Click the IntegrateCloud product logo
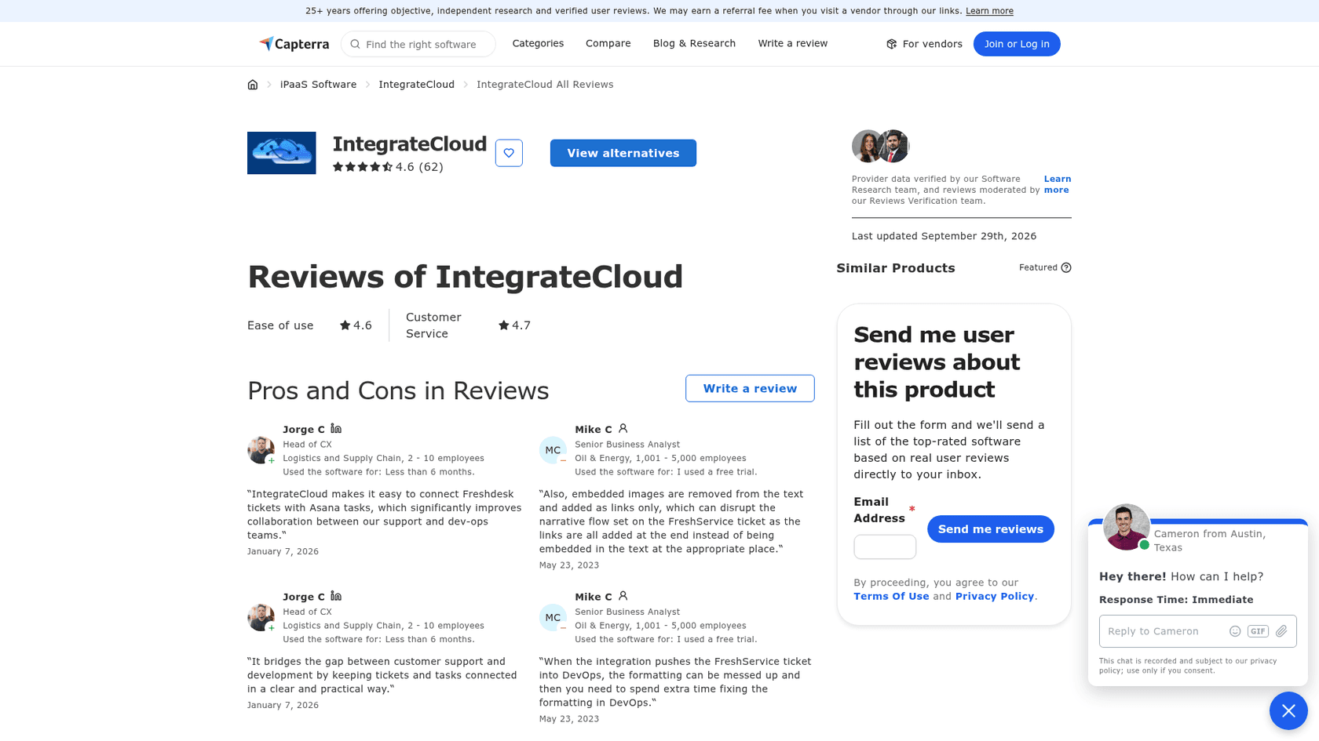The image size is (1319, 741). tap(282, 153)
